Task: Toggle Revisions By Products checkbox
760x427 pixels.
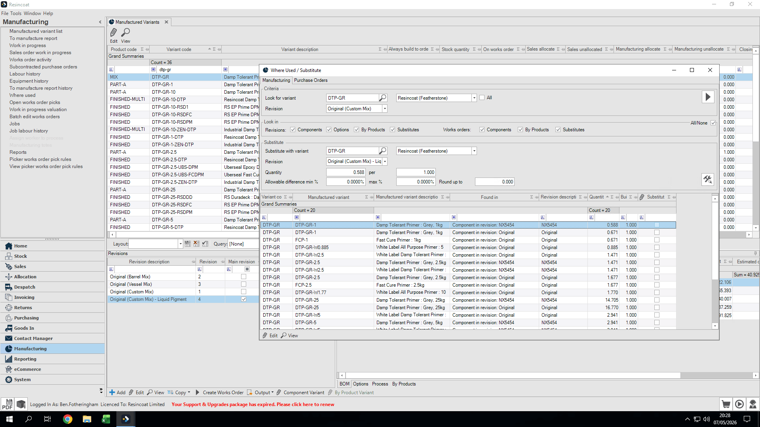Action: pyautogui.click(x=356, y=130)
